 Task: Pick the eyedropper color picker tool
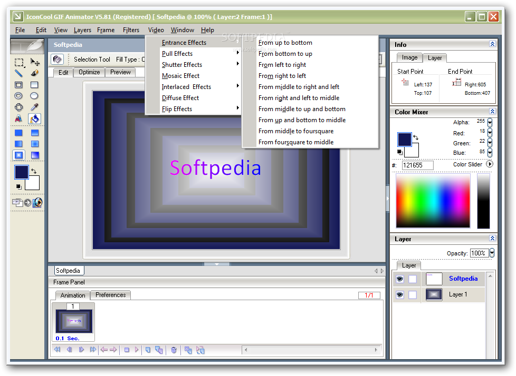pyautogui.click(x=35, y=107)
